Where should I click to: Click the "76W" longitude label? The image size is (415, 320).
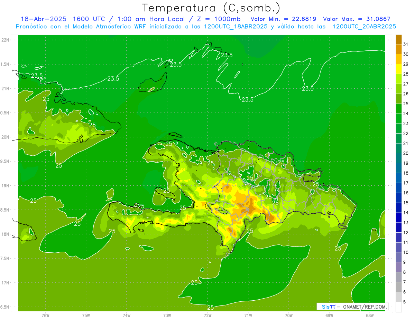pyautogui.click(x=45, y=316)
